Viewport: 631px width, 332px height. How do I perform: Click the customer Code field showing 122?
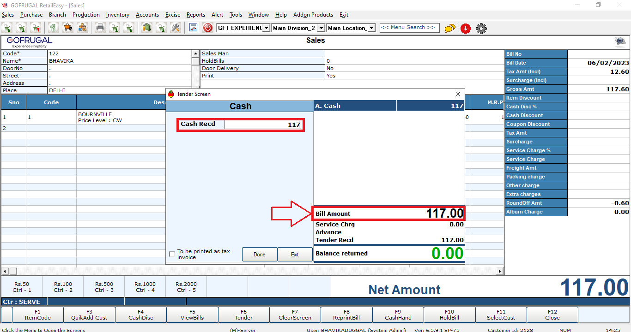[x=120, y=53]
